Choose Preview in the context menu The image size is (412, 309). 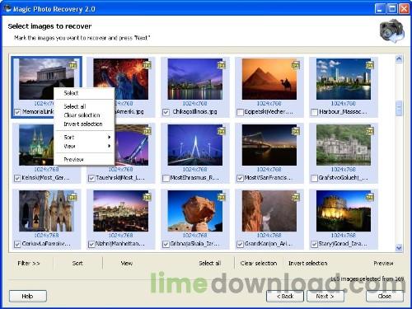click(84, 159)
